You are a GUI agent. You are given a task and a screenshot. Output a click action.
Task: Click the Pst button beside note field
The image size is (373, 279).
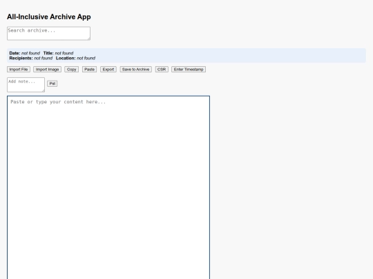click(52, 83)
